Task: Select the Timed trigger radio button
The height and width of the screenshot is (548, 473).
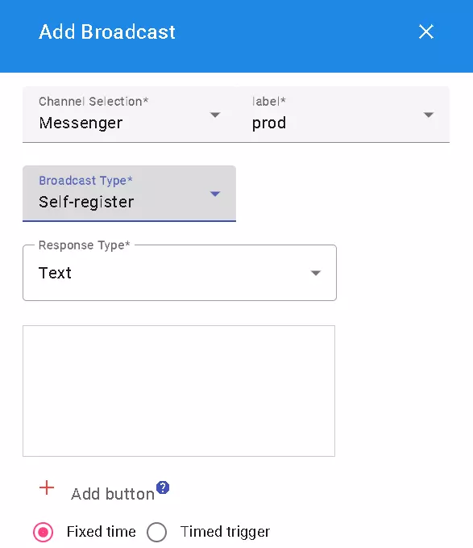Action: click(156, 532)
